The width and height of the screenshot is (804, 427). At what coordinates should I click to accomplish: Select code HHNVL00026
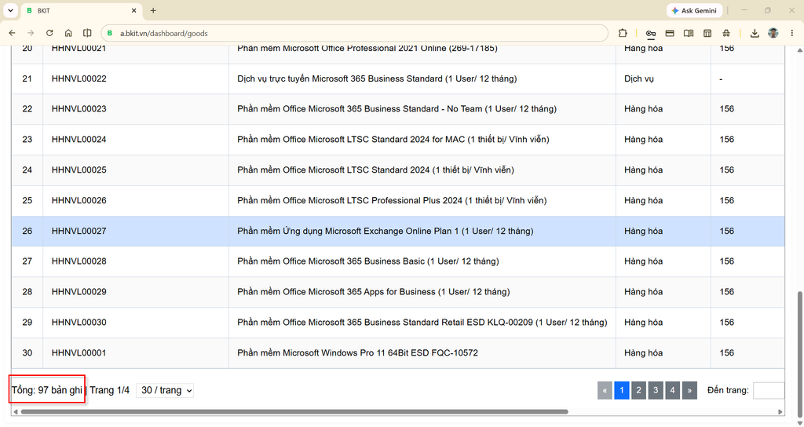[79, 200]
